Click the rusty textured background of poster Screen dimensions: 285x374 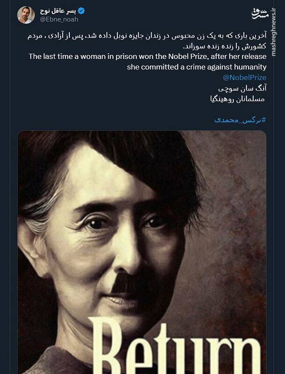234,227
